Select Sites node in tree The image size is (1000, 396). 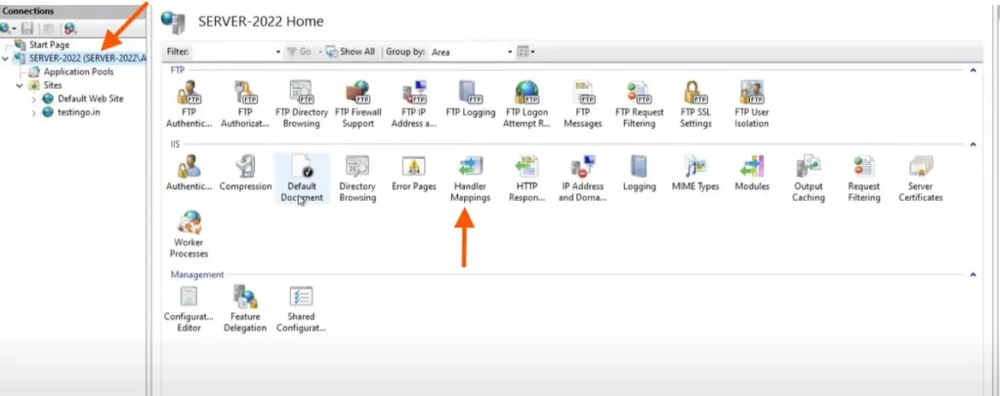point(53,85)
